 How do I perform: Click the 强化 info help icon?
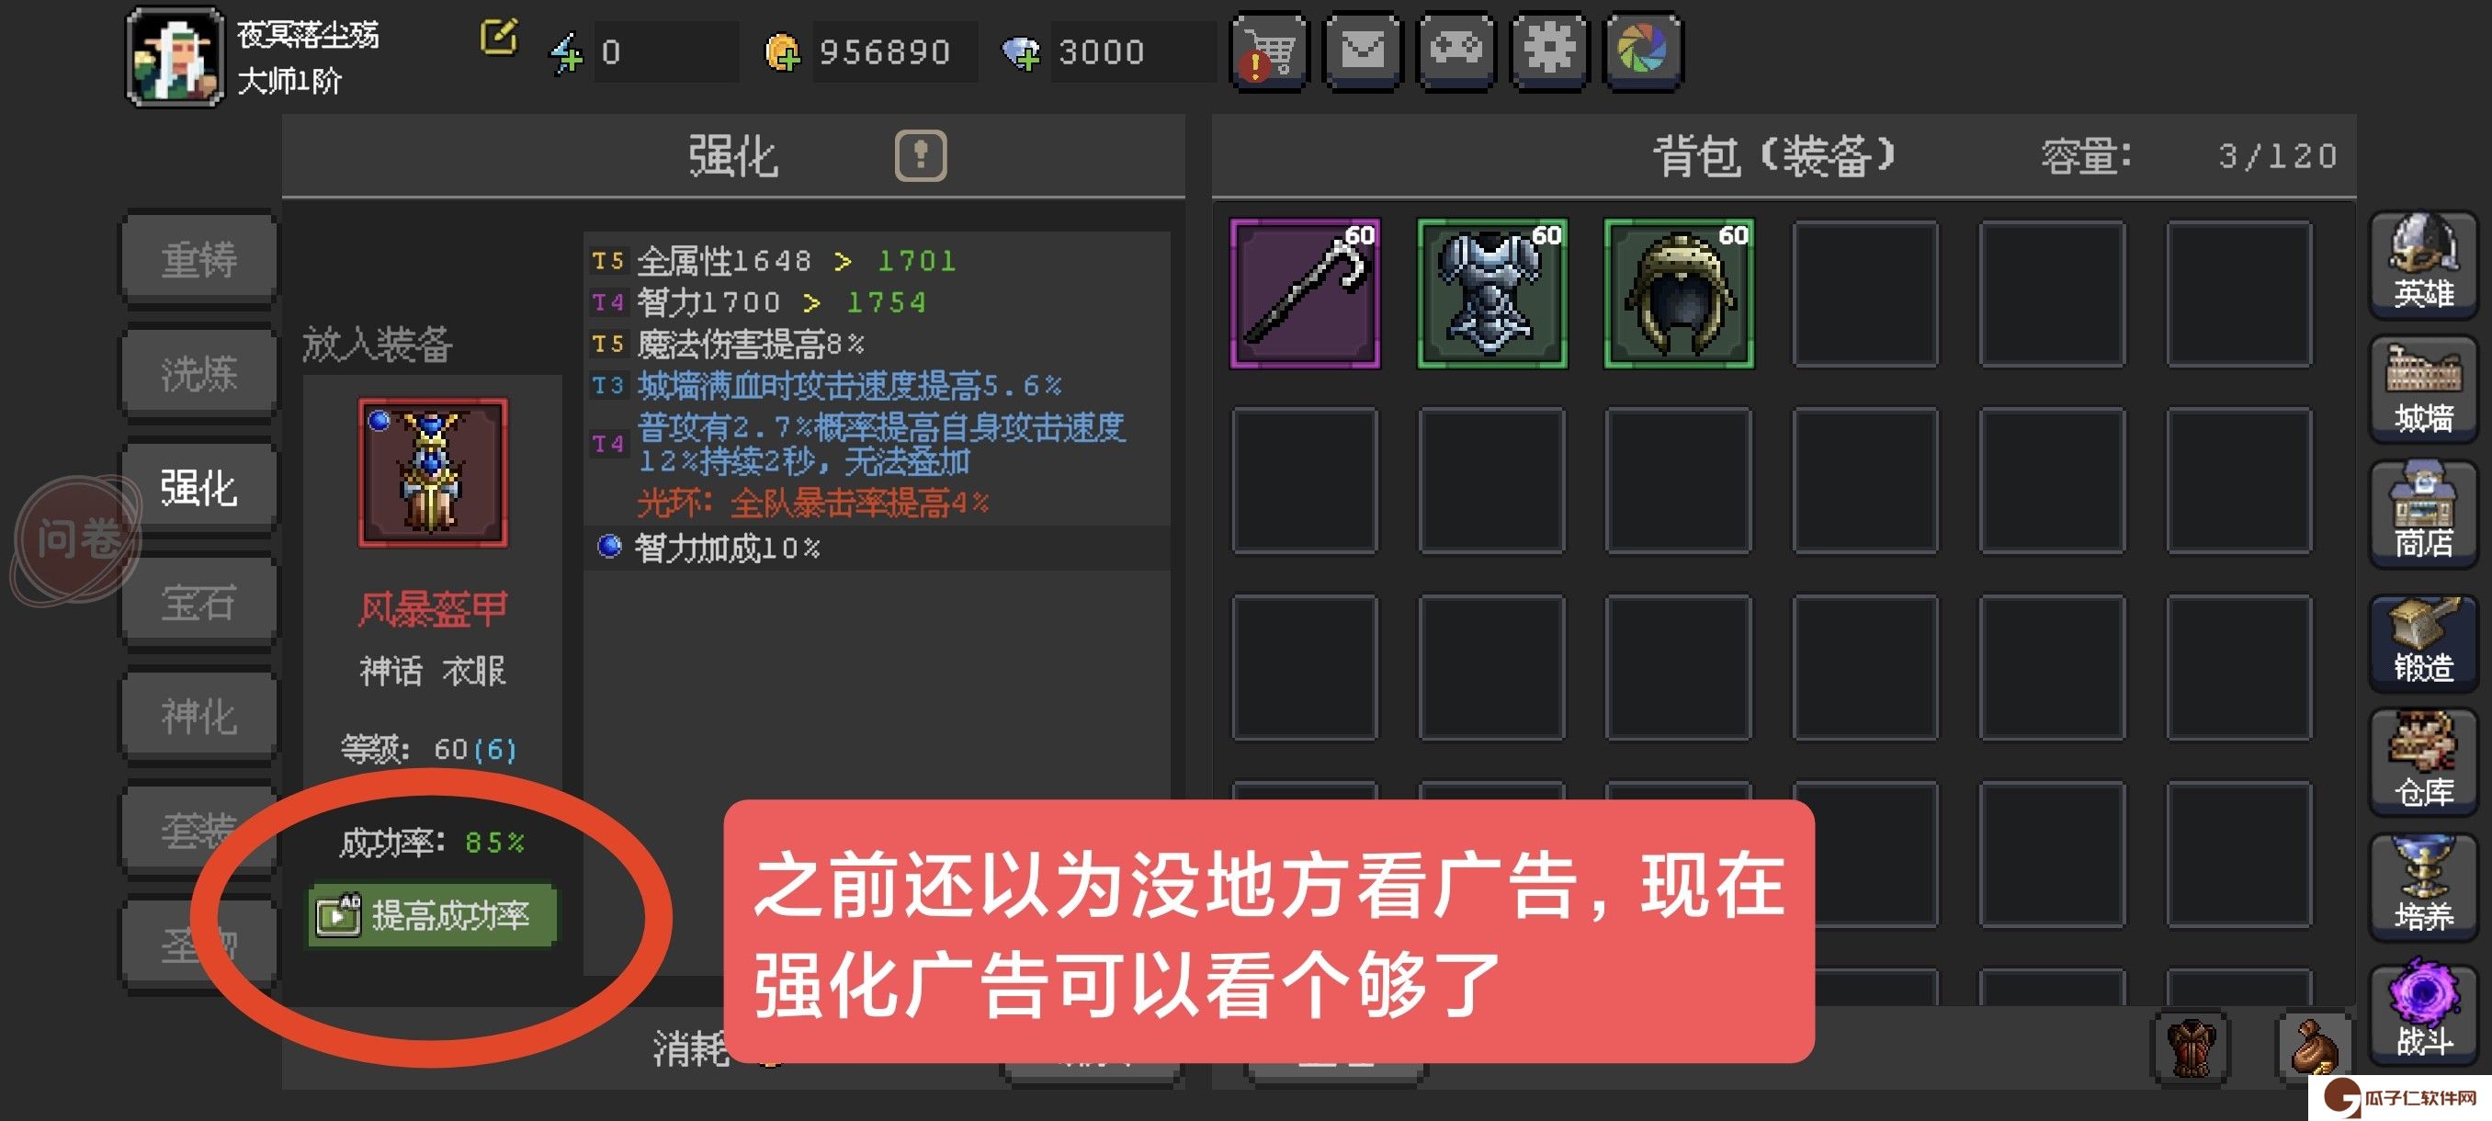[x=920, y=154]
